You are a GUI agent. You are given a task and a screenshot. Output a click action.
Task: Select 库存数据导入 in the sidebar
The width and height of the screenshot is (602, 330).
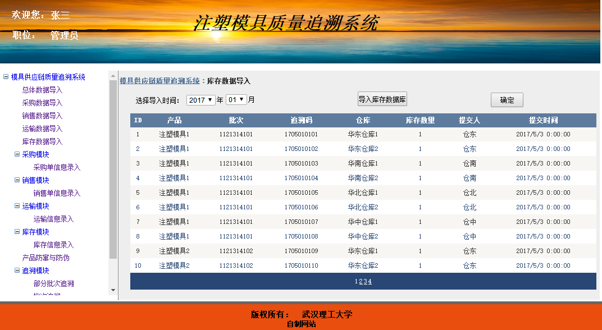pos(42,141)
